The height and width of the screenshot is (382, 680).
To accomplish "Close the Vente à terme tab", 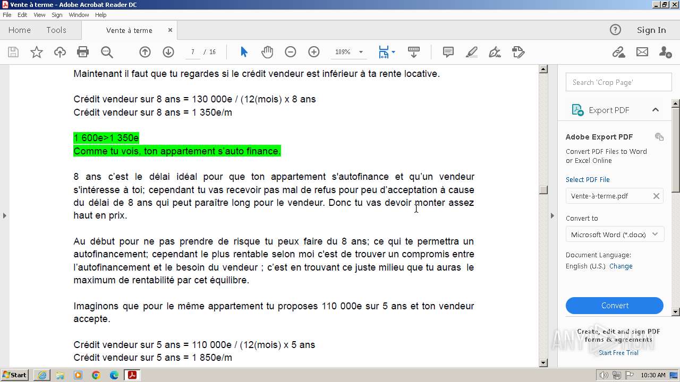I will click(170, 30).
